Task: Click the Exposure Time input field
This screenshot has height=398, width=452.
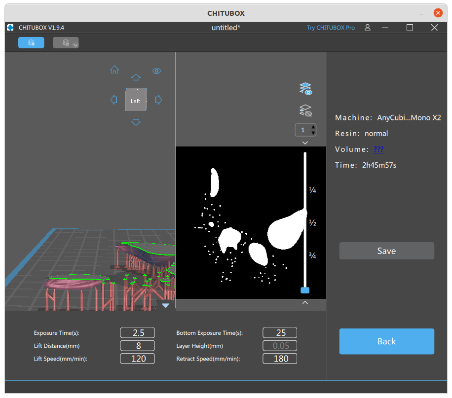Action: pos(138,332)
